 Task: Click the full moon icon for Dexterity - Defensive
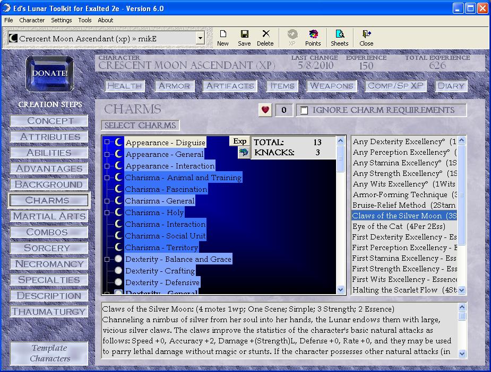[118, 282]
